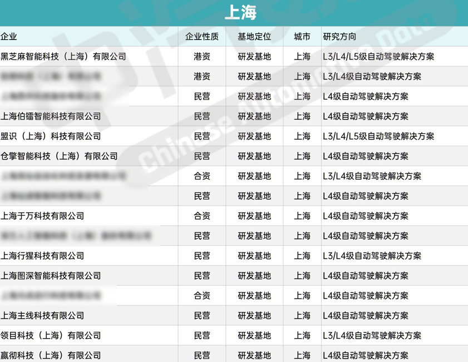Click 研发基地 in the 黑芝麻智能科技 row
468x362 pixels.
click(x=254, y=56)
